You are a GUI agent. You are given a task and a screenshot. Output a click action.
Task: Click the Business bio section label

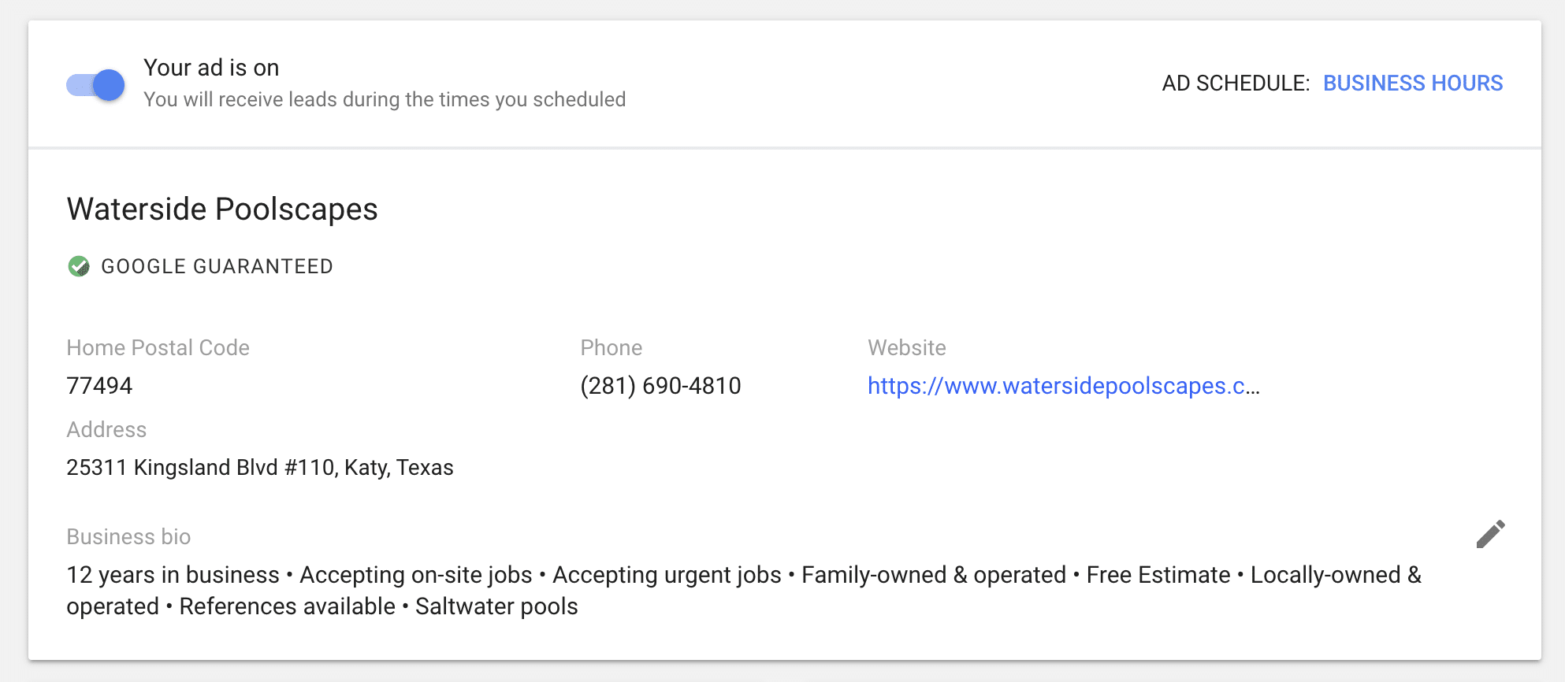pyautogui.click(x=128, y=537)
